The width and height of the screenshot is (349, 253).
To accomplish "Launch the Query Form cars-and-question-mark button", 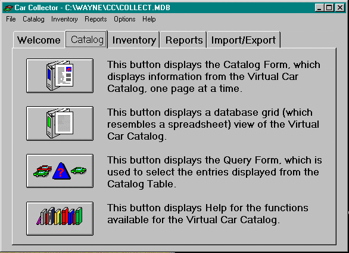I will [x=60, y=171].
